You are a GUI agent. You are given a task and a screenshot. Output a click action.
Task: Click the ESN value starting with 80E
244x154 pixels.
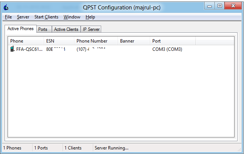(56, 49)
